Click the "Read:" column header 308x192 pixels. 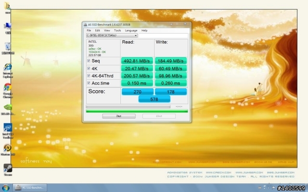pos(128,42)
